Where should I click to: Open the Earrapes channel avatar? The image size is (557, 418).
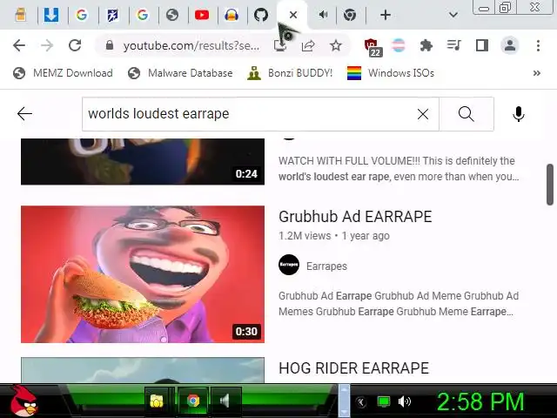click(x=289, y=265)
